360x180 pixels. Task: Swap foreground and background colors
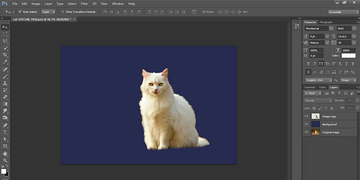click(7, 166)
